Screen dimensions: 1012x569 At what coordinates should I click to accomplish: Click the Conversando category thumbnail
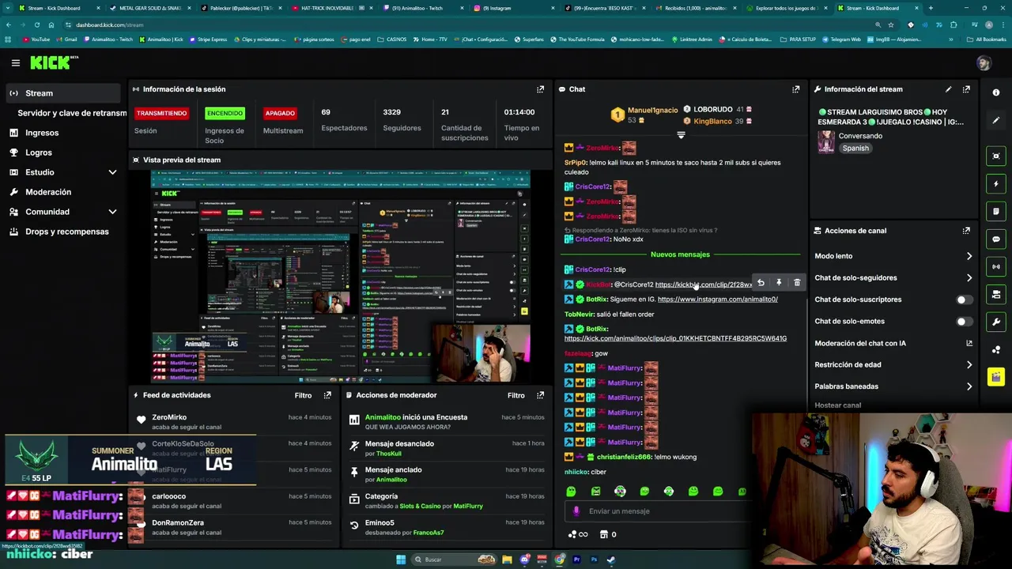click(826, 141)
